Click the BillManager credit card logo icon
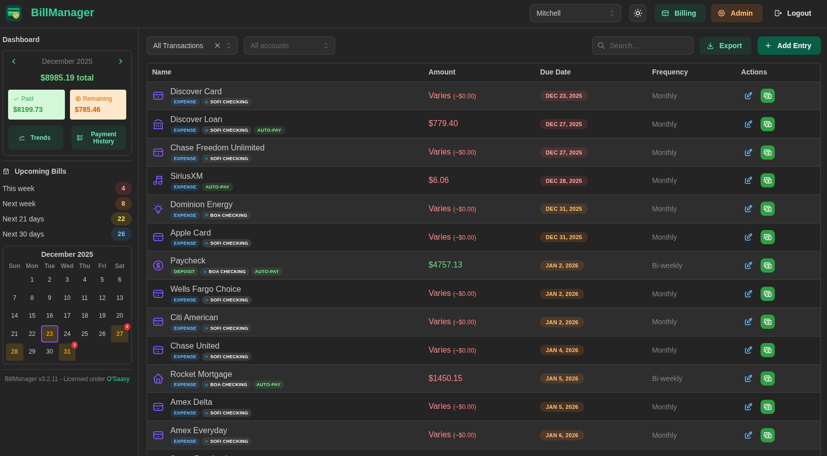Viewport: 827px width, 456px height. click(14, 13)
